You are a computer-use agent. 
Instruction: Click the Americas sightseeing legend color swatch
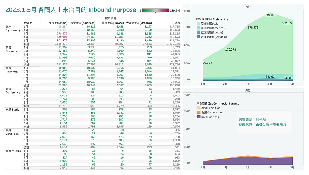pos(198,28)
